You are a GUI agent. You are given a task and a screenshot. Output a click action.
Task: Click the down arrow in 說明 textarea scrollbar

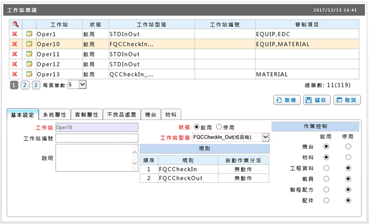point(135,163)
